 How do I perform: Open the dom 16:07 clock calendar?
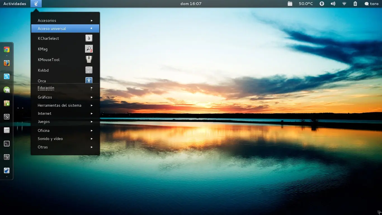point(191,4)
